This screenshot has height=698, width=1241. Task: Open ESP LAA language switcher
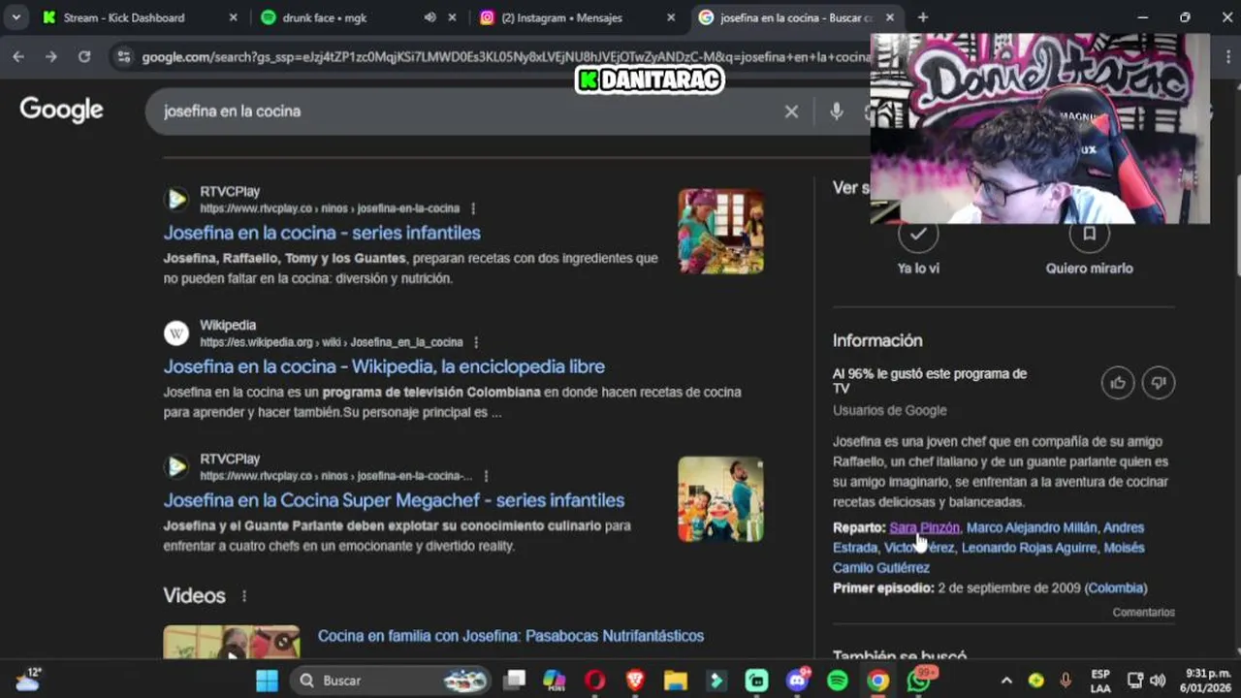1100,681
